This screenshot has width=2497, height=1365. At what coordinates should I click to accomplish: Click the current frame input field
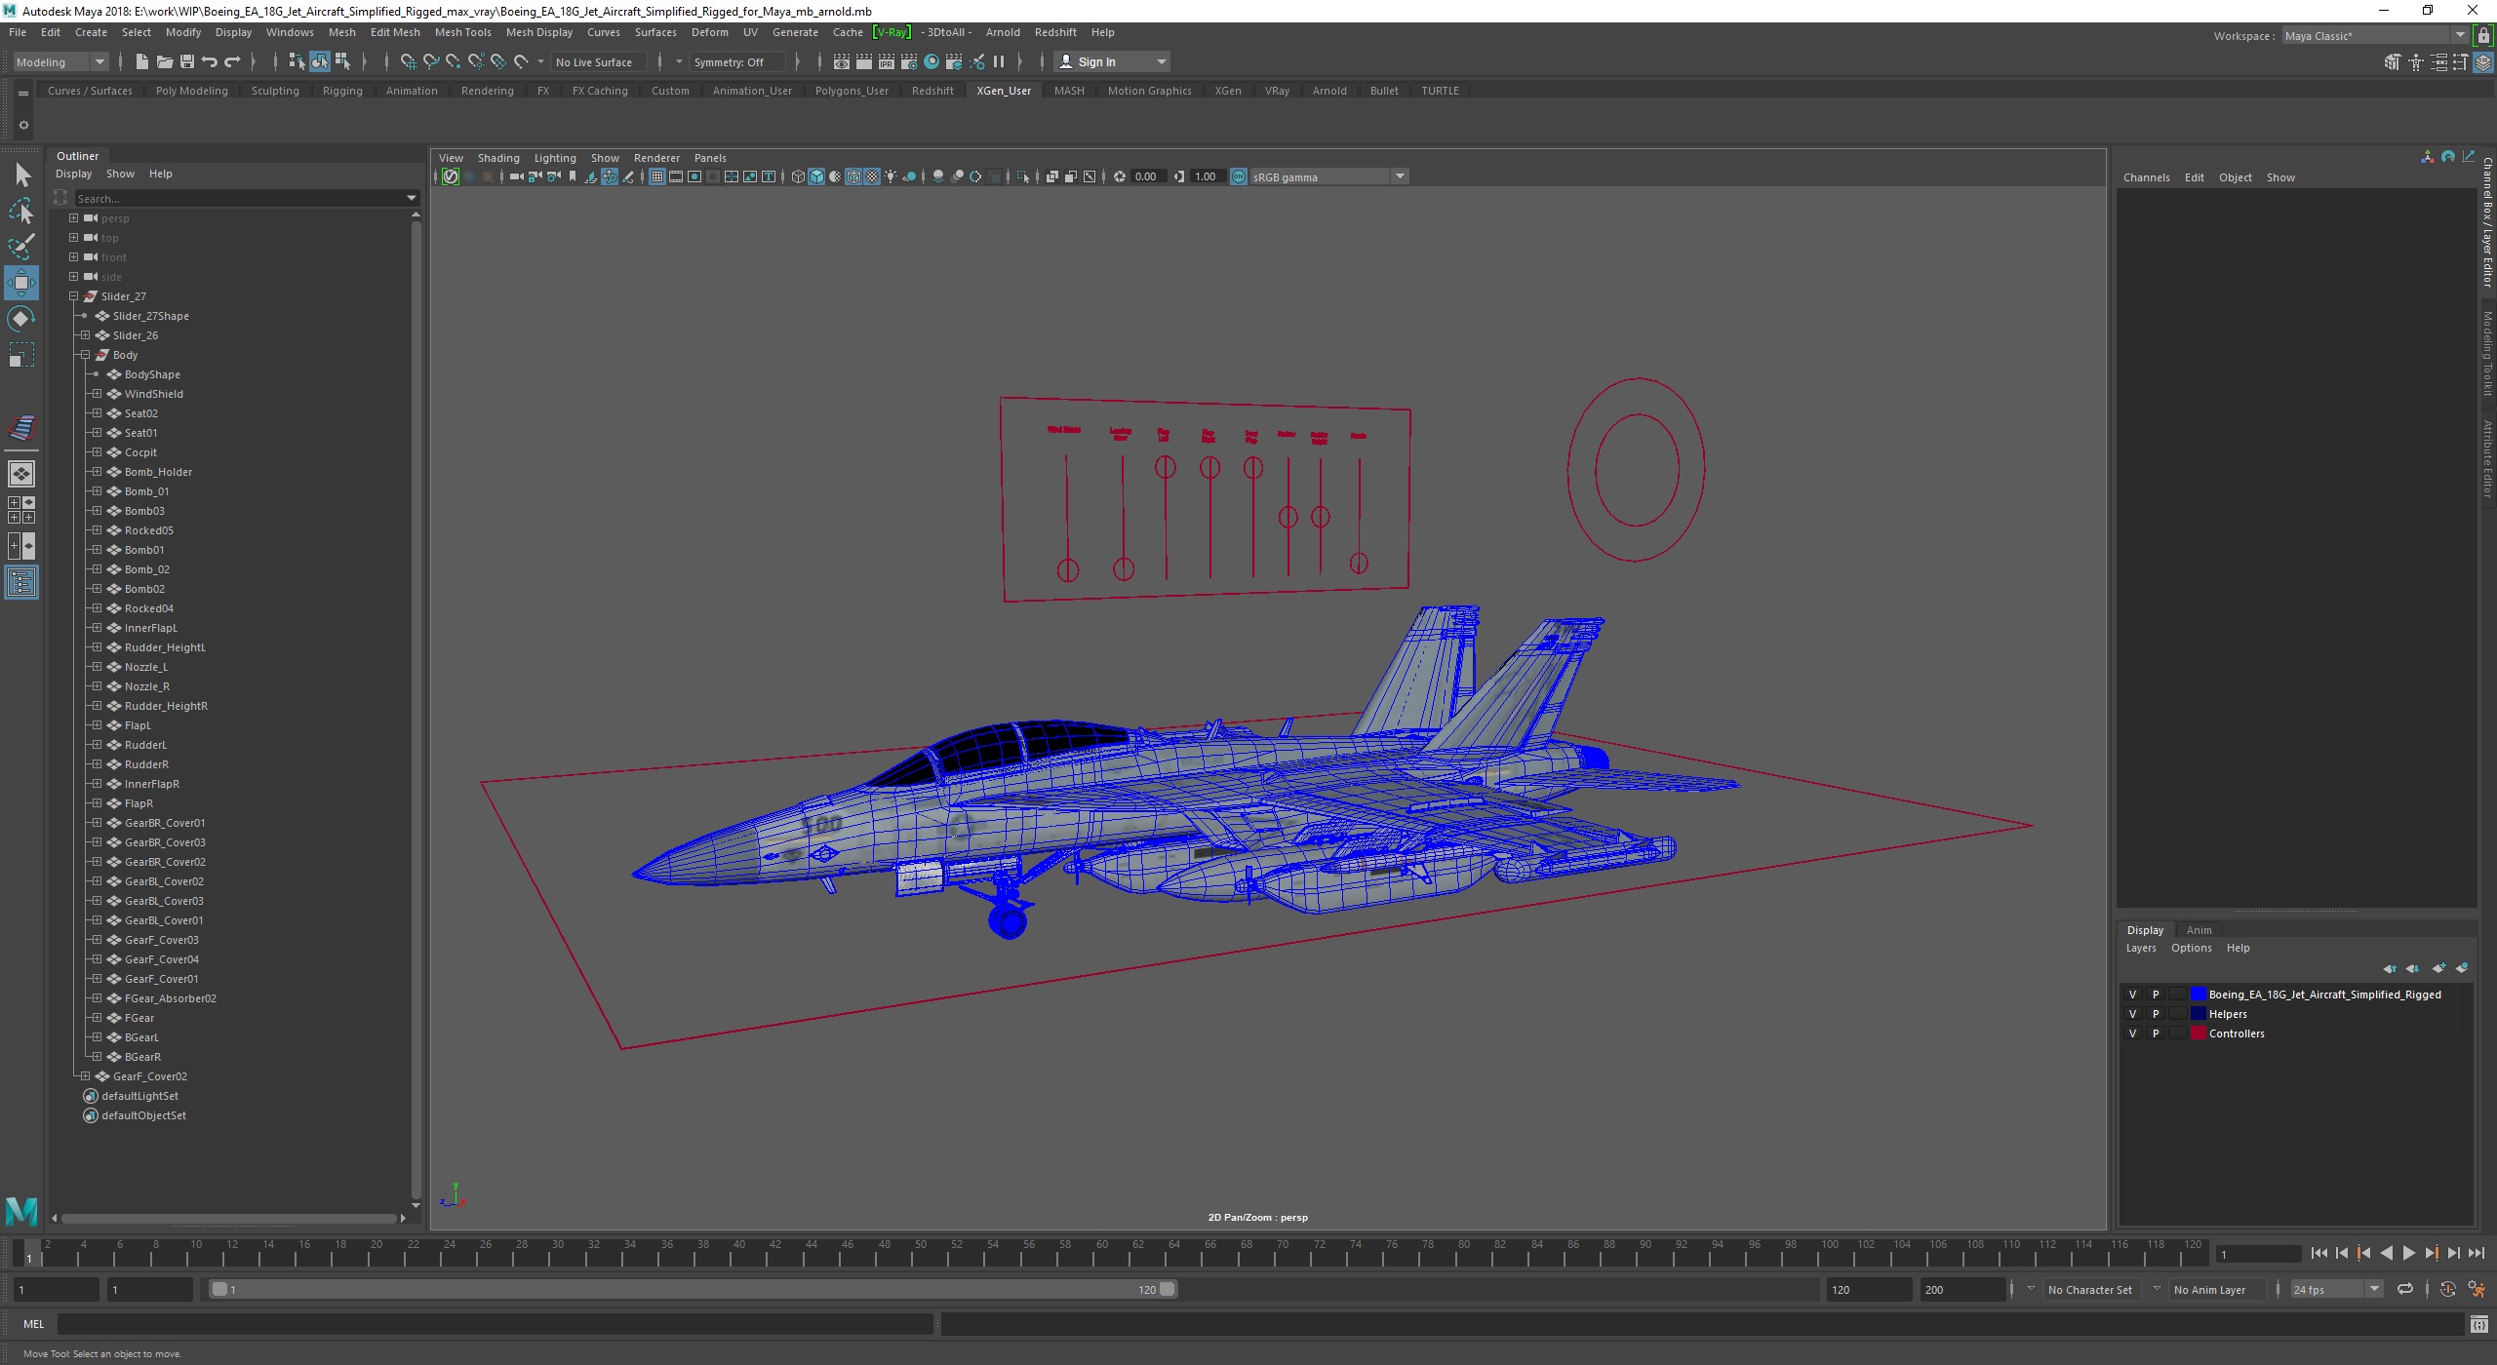2257,1254
